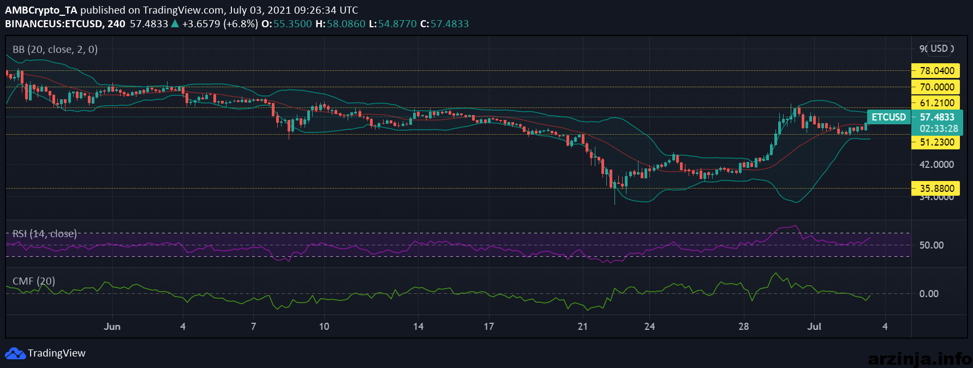Click the 10 date axis label
The image size is (973, 368).
(x=324, y=326)
